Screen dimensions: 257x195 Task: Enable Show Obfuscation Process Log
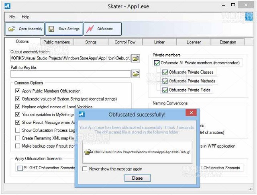pos(18,130)
